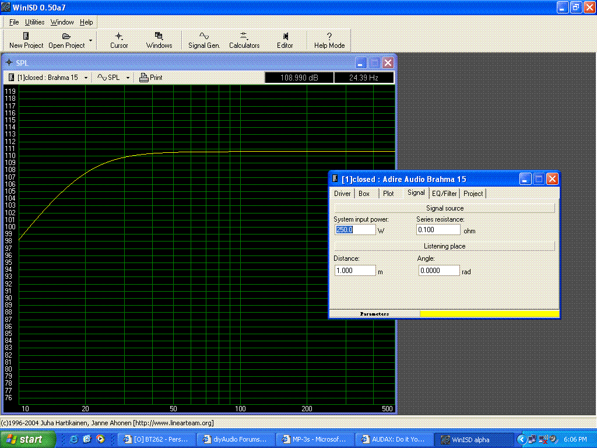The width and height of the screenshot is (597, 448).
Task: Click the Series resistance field
Action: tap(438, 230)
